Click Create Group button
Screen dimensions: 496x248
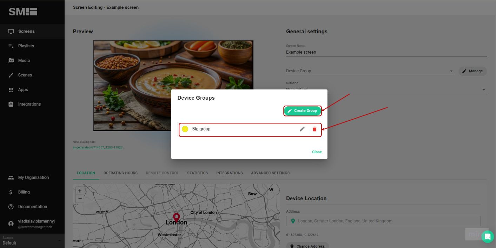[x=303, y=110]
